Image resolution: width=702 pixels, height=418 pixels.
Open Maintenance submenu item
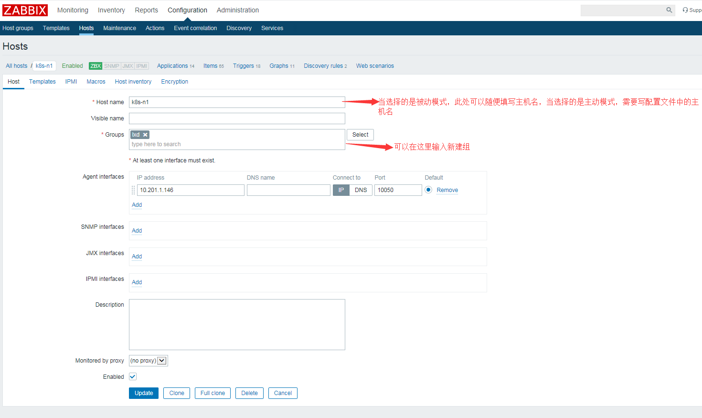click(119, 28)
